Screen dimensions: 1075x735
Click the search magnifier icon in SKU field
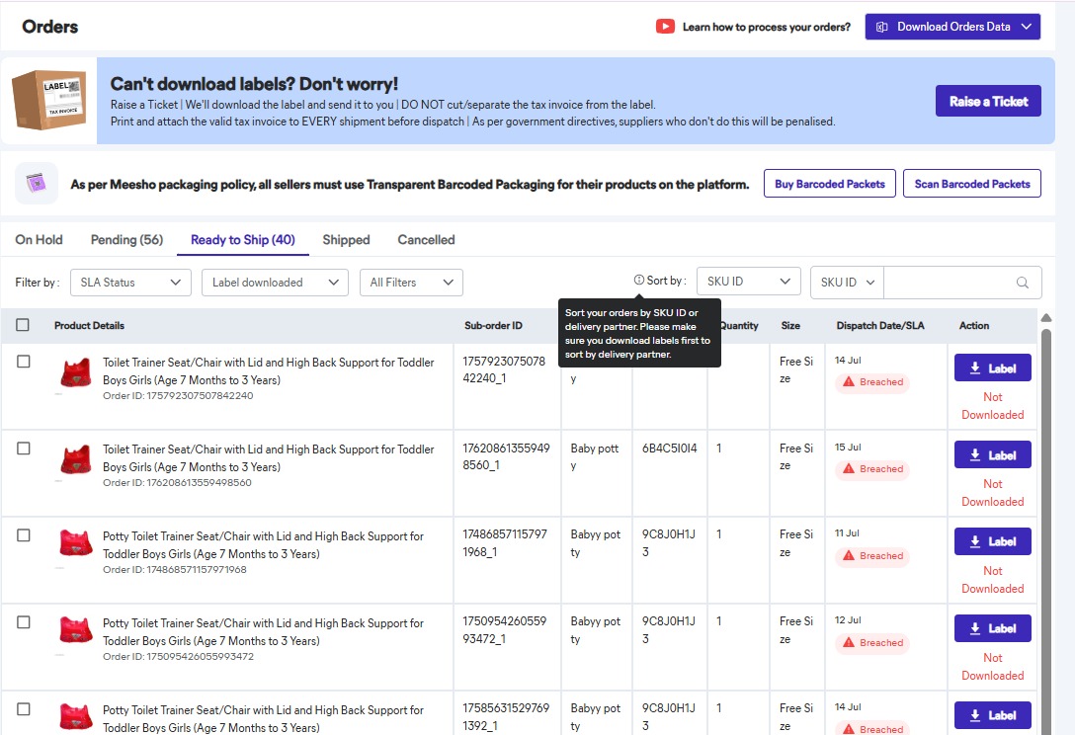tap(1023, 283)
